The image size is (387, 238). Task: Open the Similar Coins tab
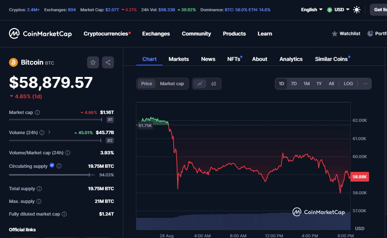tap(331, 59)
